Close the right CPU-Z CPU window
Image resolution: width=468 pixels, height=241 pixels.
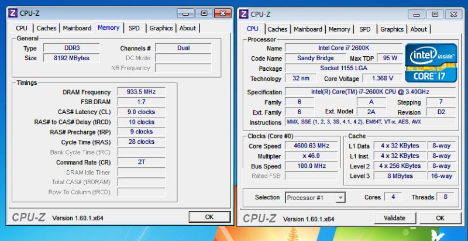click(x=454, y=14)
